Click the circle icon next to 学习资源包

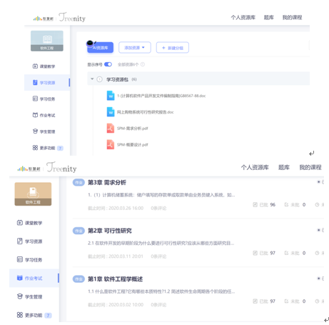pos(99,79)
